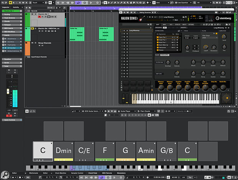Go to left locator in top transport

coord(58,3)
